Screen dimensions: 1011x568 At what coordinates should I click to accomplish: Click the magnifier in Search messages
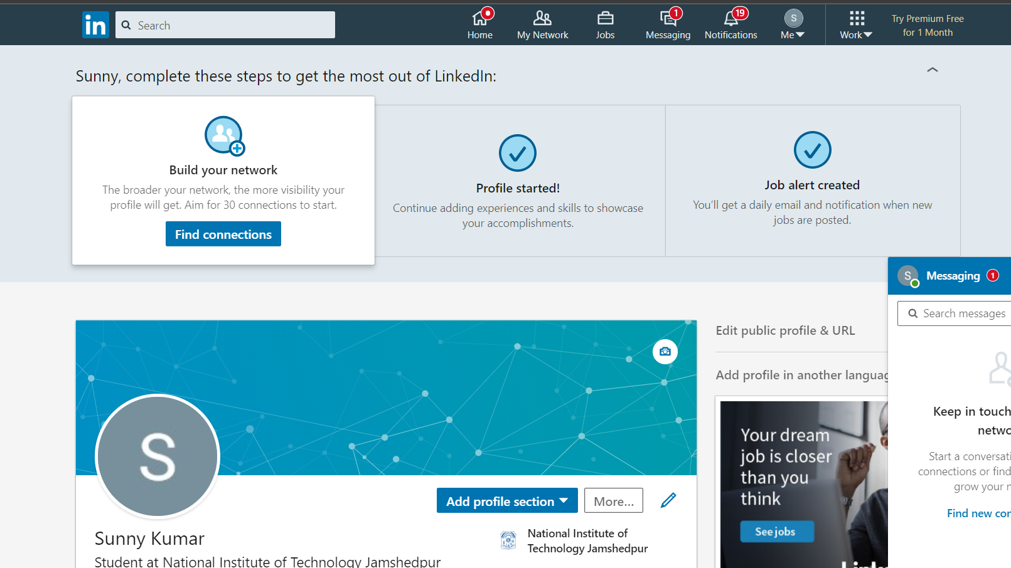point(913,313)
